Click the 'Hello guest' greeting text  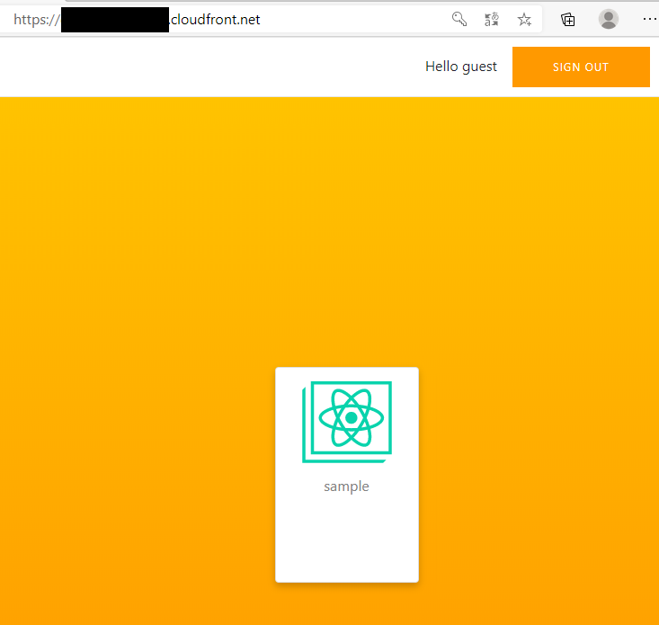coord(461,67)
